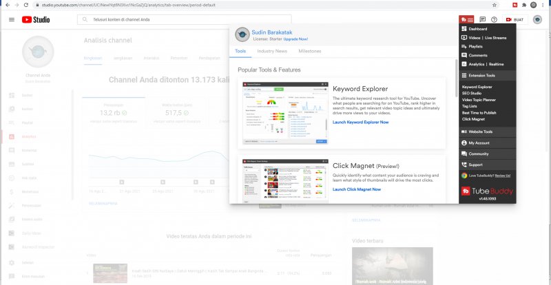Open the BUAT create dropdown
This screenshot has width=551, height=285.
[515, 19]
